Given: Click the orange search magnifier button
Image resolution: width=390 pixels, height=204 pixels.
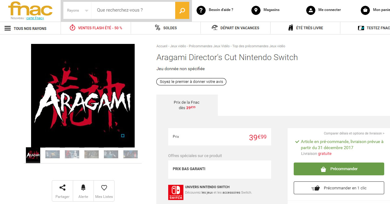Looking at the screenshot, I should [x=182, y=10].
